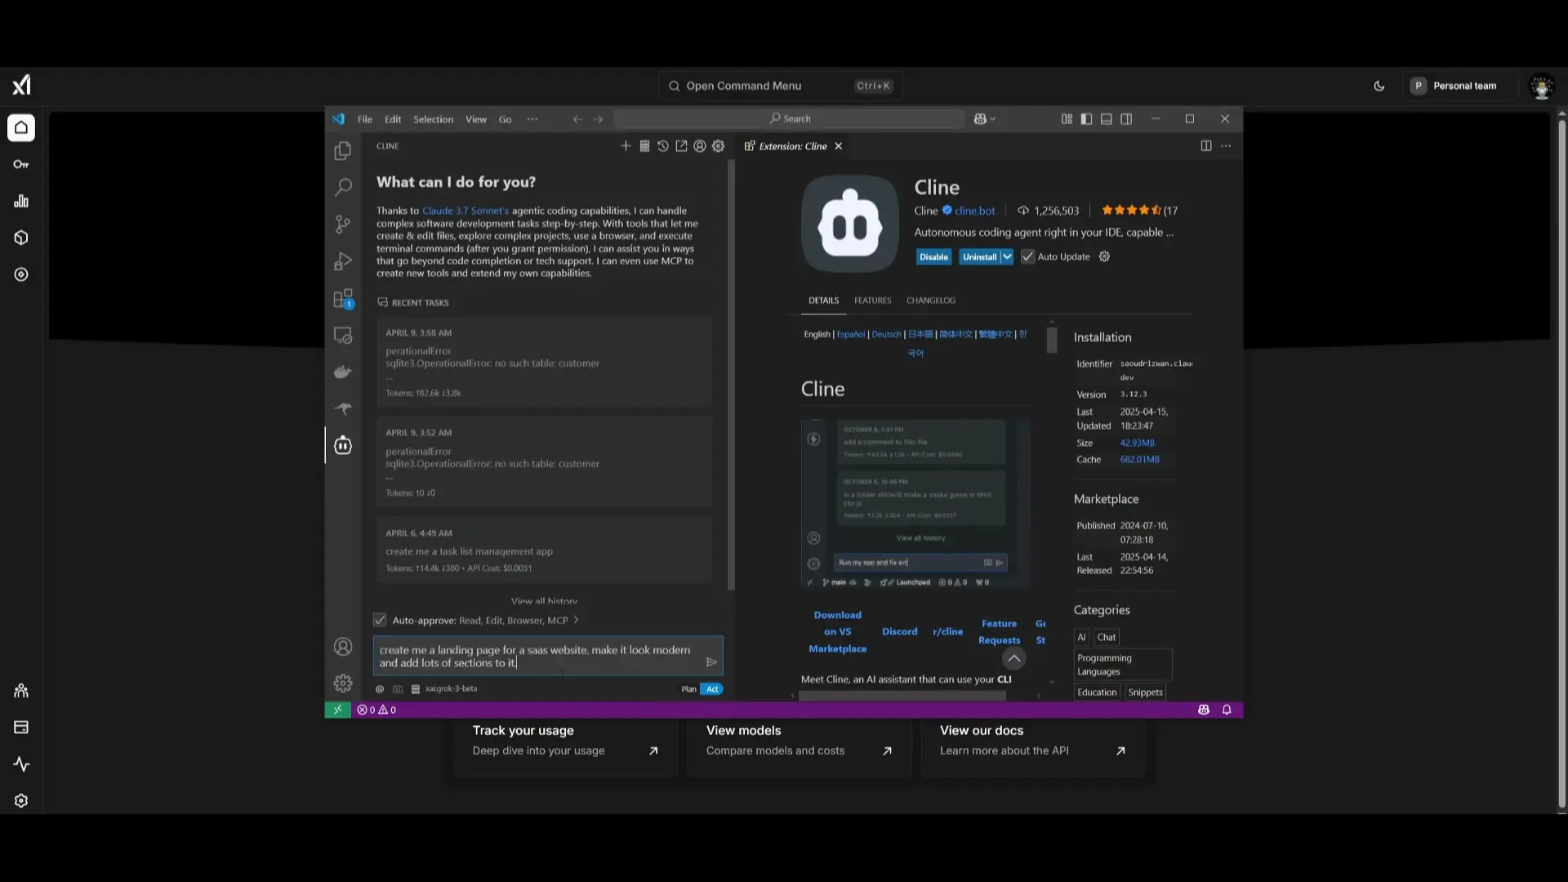Split the editor right icon
Viewport: 1568px width, 882px height.
tap(1206, 146)
